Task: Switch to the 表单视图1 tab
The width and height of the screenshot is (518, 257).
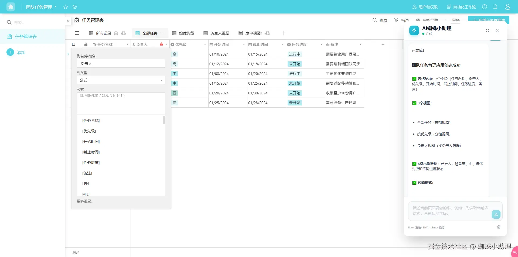Action: coord(251,33)
